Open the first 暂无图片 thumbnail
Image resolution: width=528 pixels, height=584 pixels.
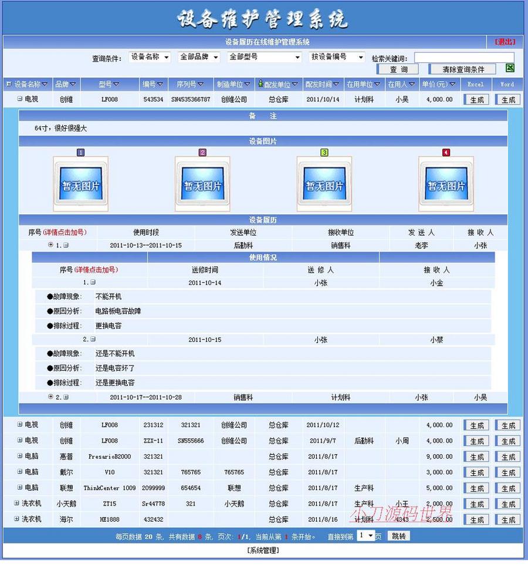click(81, 184)
